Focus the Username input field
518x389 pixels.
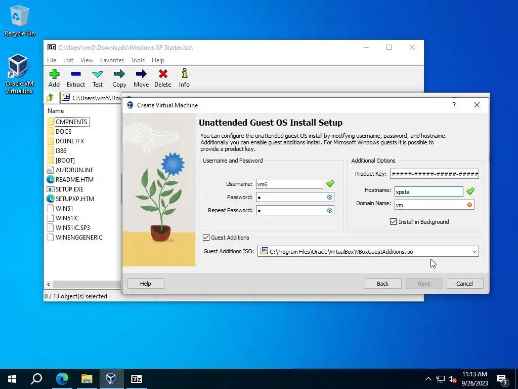click(x=289, y=184)
